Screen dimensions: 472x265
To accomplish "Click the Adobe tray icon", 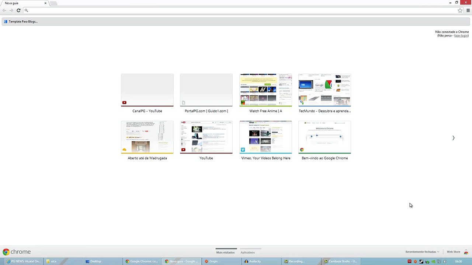I will (x=409, y=261).
